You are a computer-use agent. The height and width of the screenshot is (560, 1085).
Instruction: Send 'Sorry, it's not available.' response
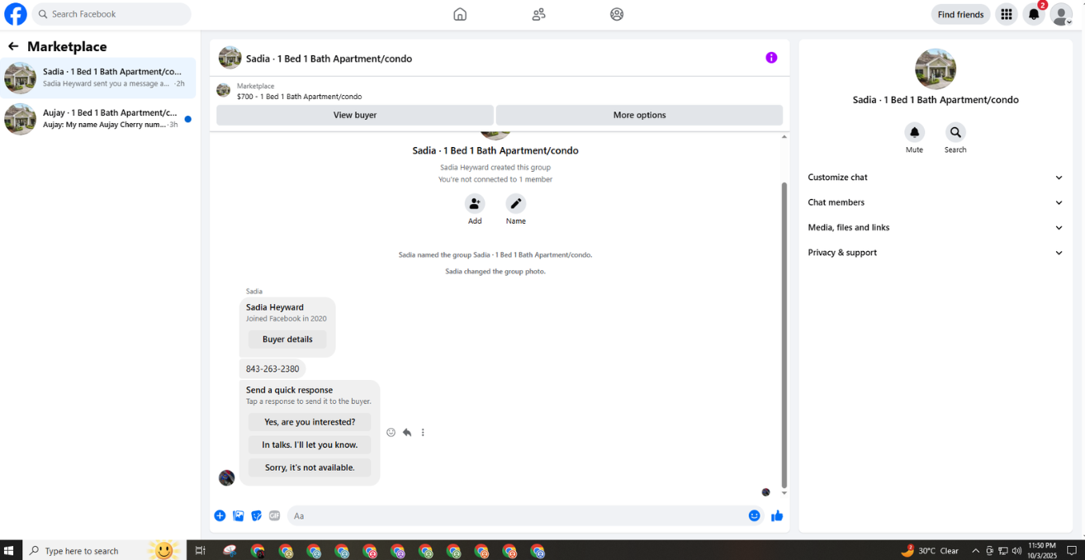310,467
